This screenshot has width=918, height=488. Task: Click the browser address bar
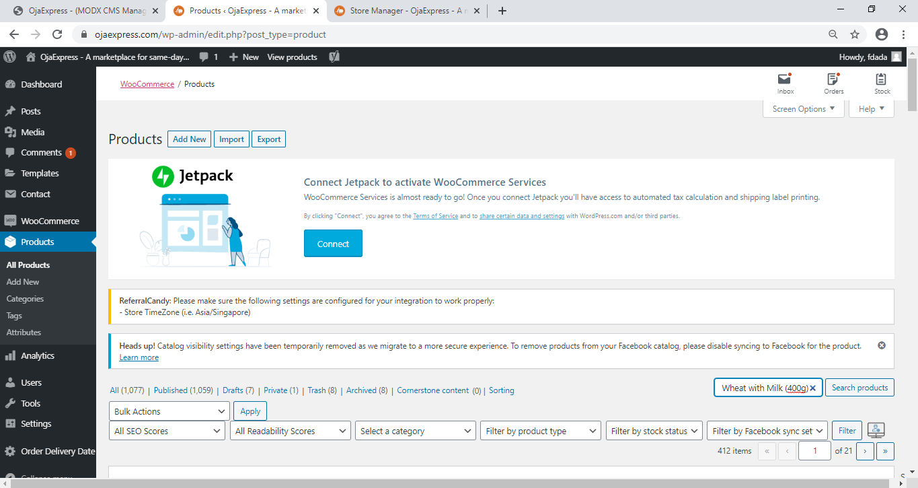click(x=451, y=34)
